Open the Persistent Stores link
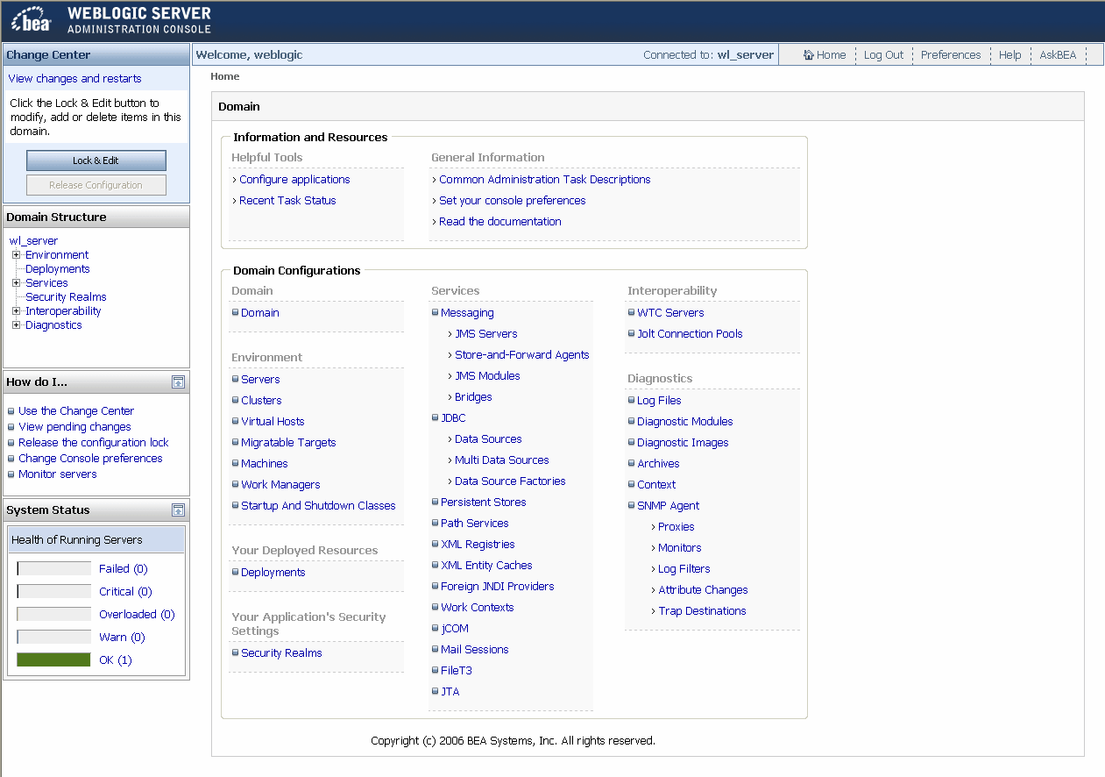1105x777 pixels. click(x=483, y=503)
